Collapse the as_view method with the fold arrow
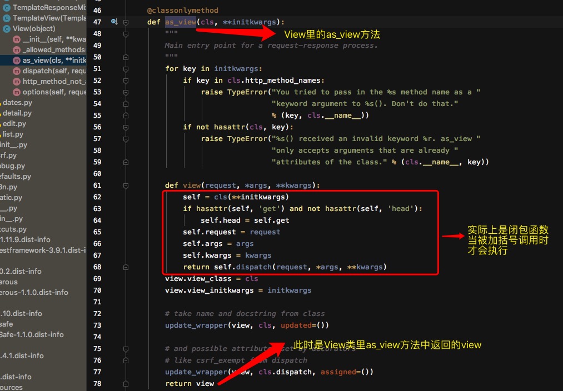 tap(126, 21)
